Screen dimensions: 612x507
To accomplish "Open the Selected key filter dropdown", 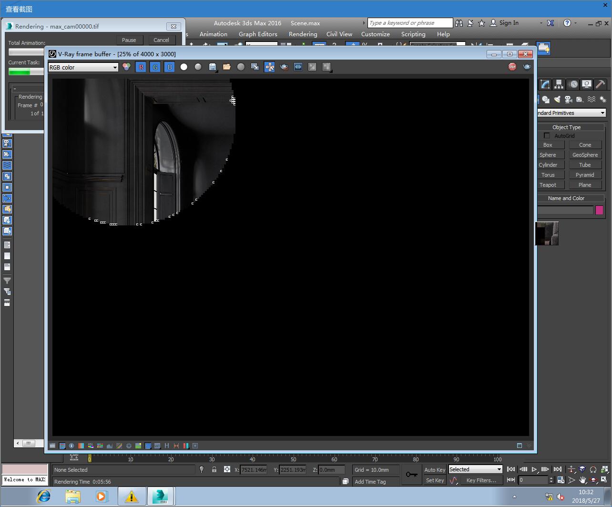I will (x=475, y=469).
